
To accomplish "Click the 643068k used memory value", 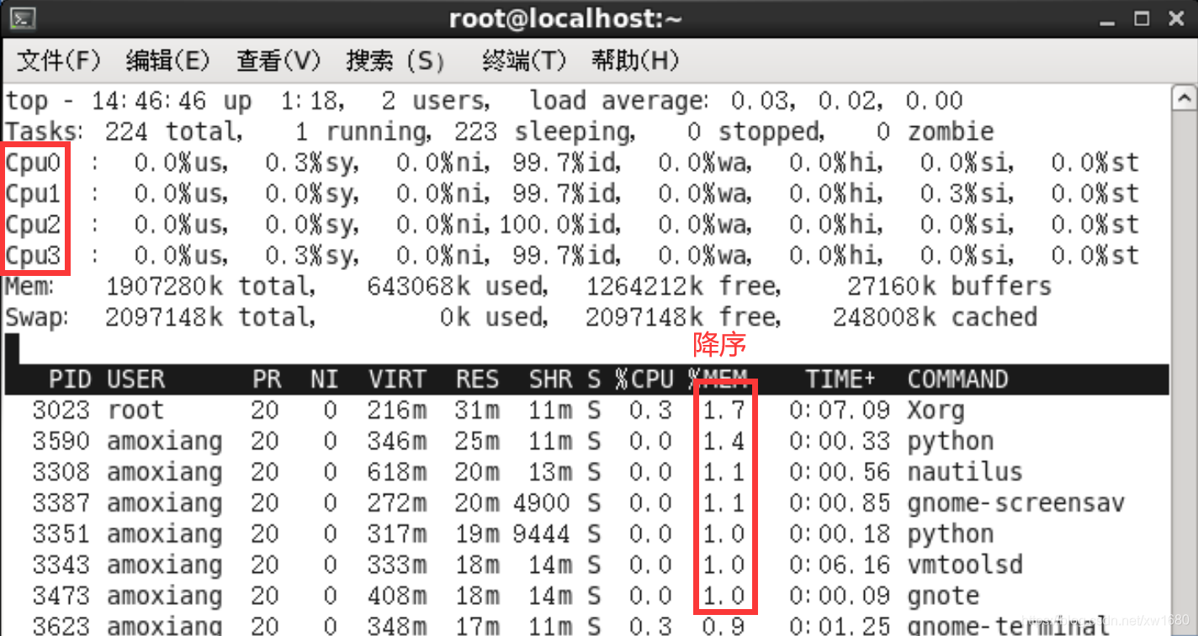I will coord(457,286).
